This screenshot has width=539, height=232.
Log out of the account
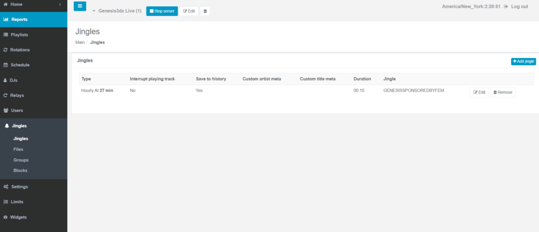coord(515,6)
